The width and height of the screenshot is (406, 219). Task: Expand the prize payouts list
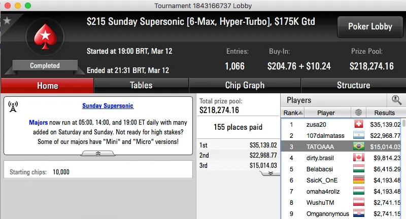click(x=270, y=173)
